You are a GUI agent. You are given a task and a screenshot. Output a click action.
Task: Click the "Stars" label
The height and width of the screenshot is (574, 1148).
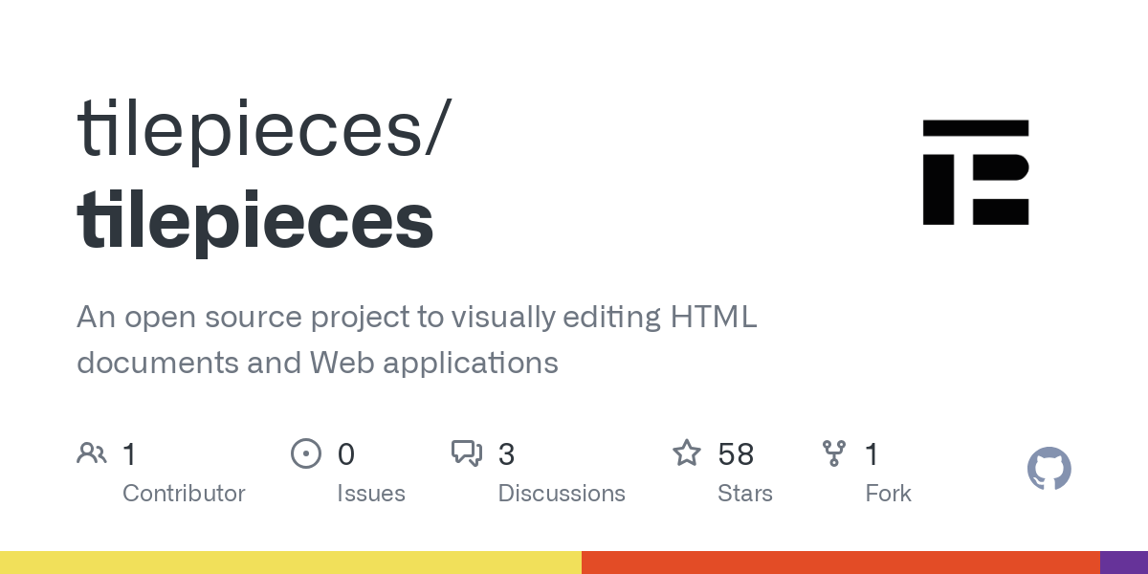point(745,494)
